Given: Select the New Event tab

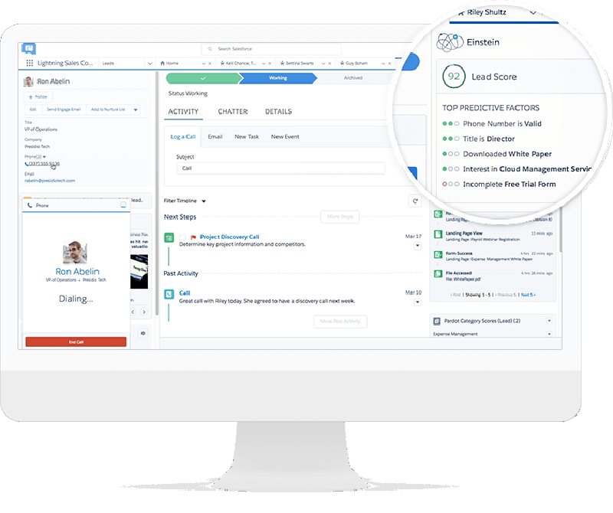Looking at the screenshot, I should [285, 137].
